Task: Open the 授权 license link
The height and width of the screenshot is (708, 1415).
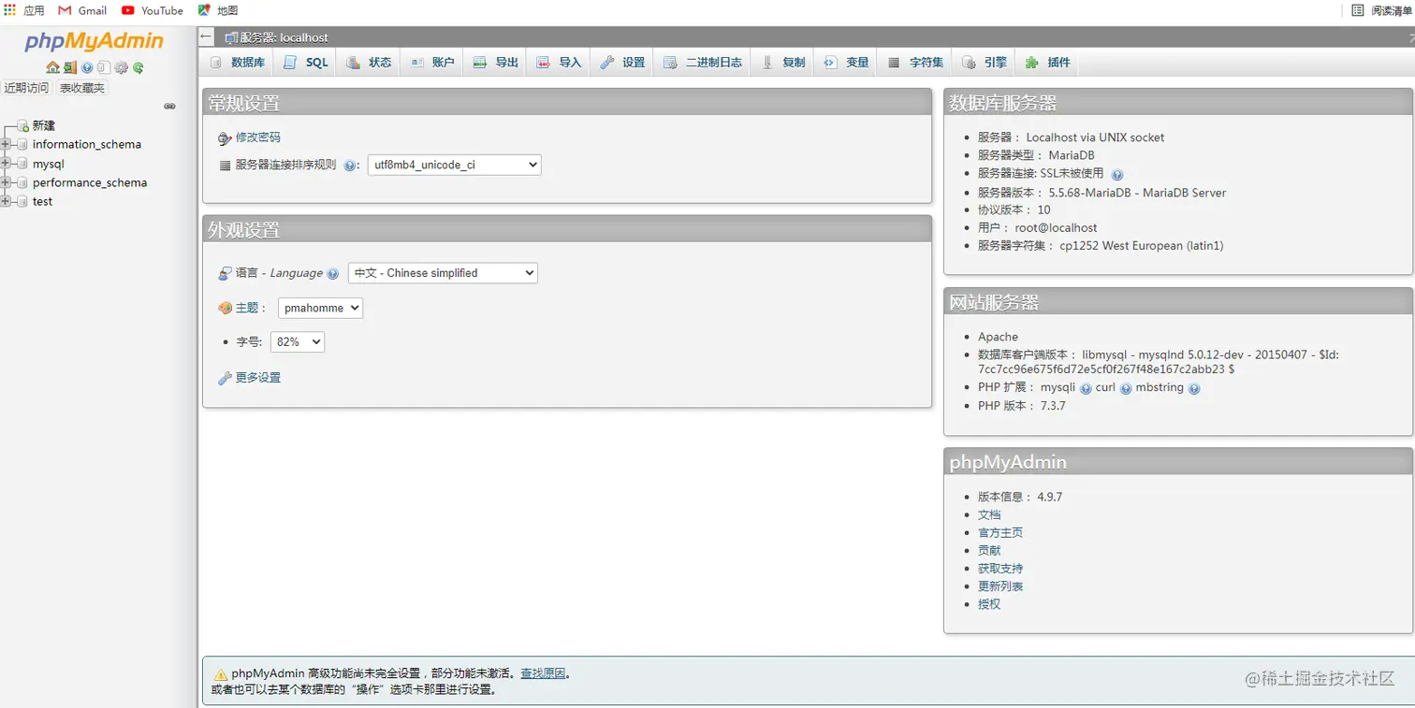Action: click(989, 604)
